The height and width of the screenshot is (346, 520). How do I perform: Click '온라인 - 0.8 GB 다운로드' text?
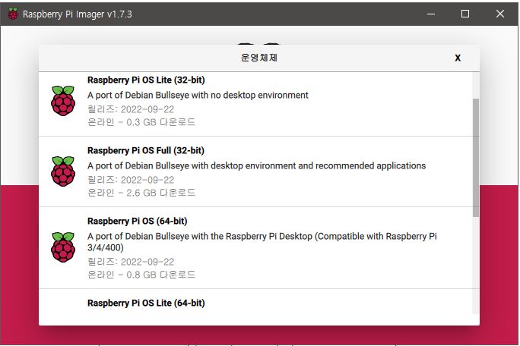[141, 275]
